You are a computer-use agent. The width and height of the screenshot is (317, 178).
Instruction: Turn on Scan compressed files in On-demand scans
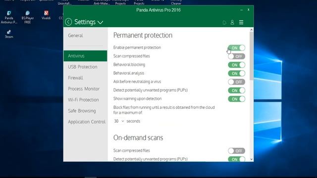[x=237, y=151]
